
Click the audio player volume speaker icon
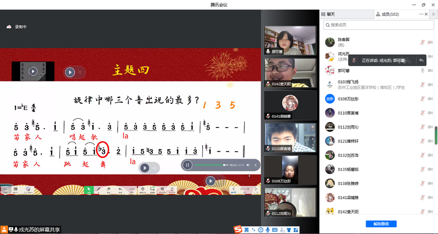click(x=248, y=165)
